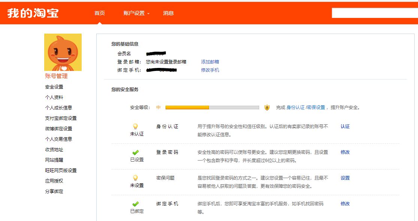Image resolution: width=418 pixels, height=221 pixels.
Task: Click the 修改手机 link
Action: click(x=210, y=70)
